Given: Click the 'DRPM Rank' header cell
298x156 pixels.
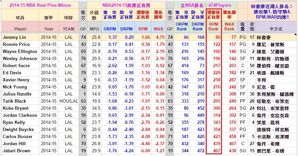Looking at the screenshot, I should pos(197,27).
